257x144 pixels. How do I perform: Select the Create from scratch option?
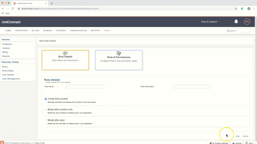click(45, 99)
